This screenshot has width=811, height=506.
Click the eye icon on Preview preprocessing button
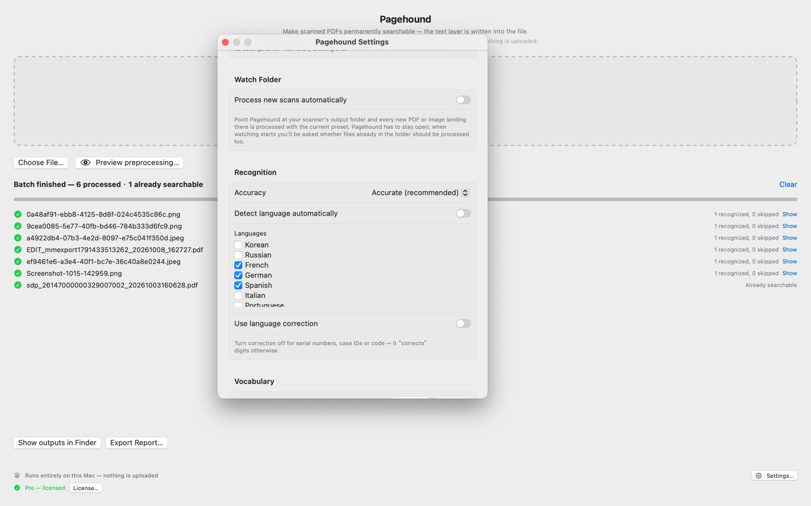[86, 162]
